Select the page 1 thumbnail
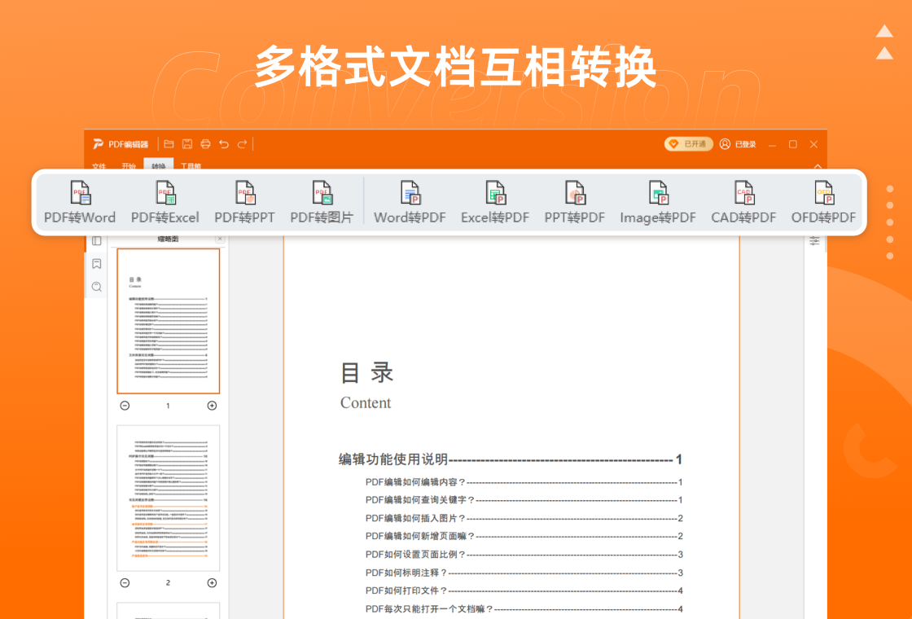 (x=168, y=321)
